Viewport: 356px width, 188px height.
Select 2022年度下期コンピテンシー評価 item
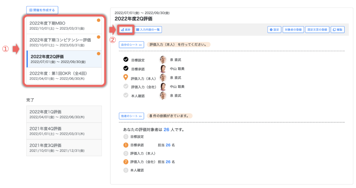(x=64, y=42)
